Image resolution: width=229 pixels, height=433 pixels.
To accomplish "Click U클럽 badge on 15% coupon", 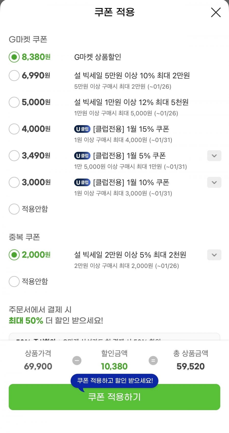I will pyautogui.click(x=82, y=129).
